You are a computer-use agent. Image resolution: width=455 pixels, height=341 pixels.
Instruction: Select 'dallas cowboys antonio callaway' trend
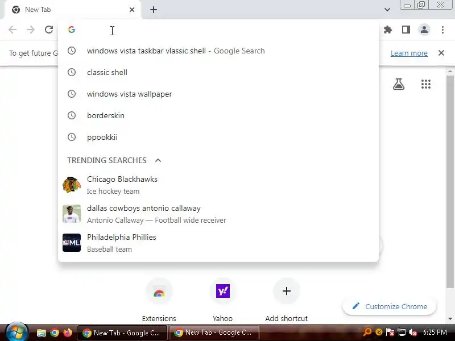[x=218, y=214]
